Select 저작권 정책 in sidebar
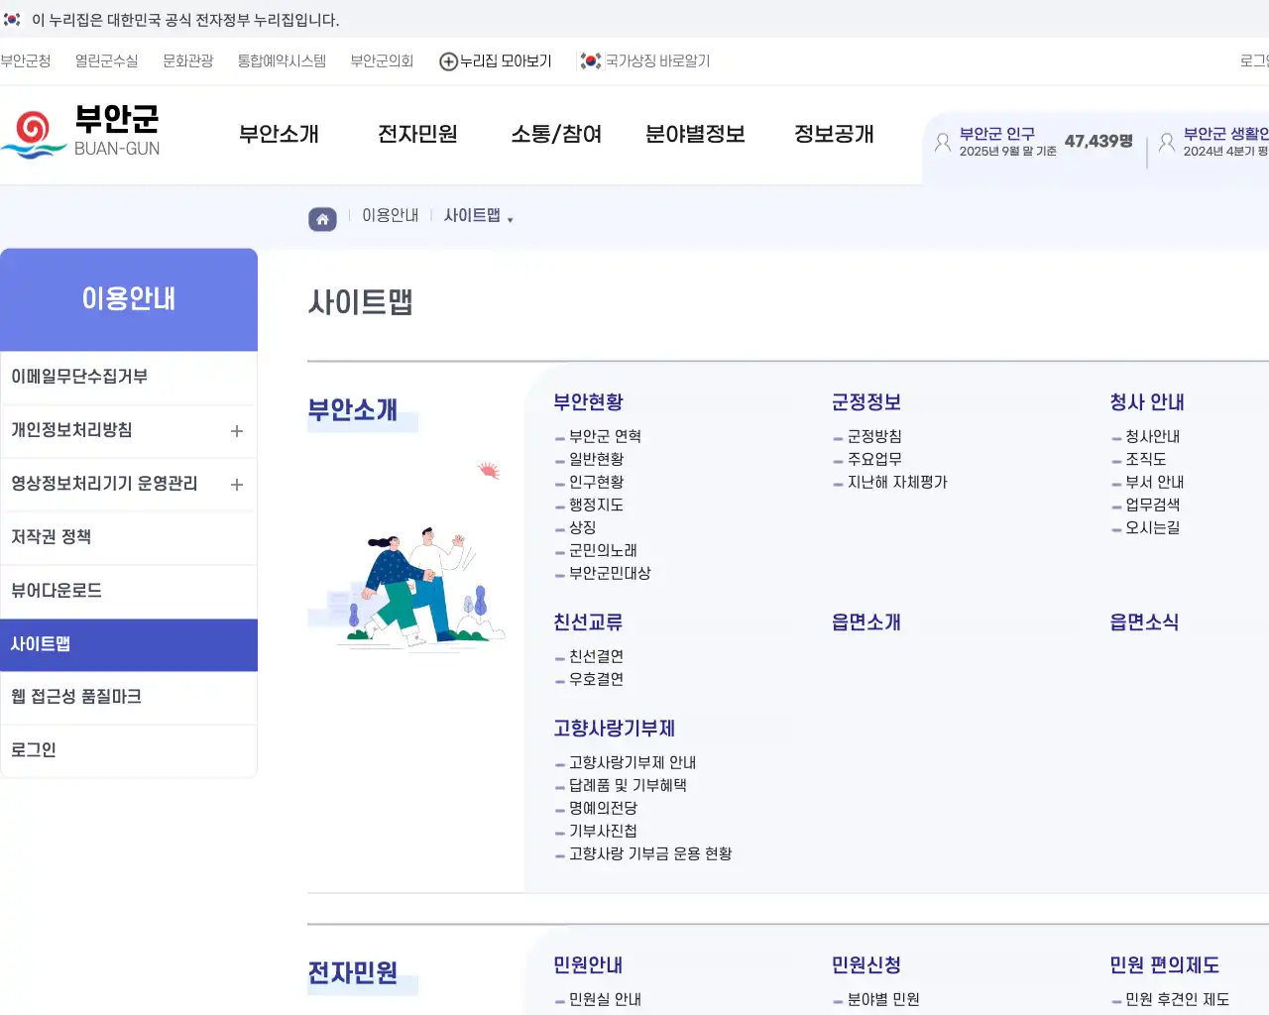 pos(129,537)
